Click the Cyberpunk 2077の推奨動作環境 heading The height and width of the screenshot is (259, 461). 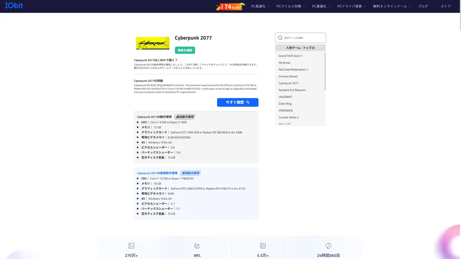(157, 173)
